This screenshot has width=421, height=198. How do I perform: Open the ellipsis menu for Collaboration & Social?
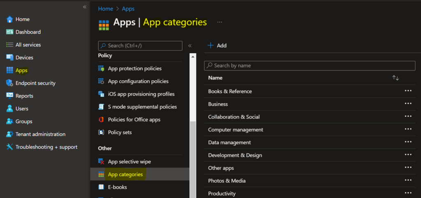tap(408, 116)
